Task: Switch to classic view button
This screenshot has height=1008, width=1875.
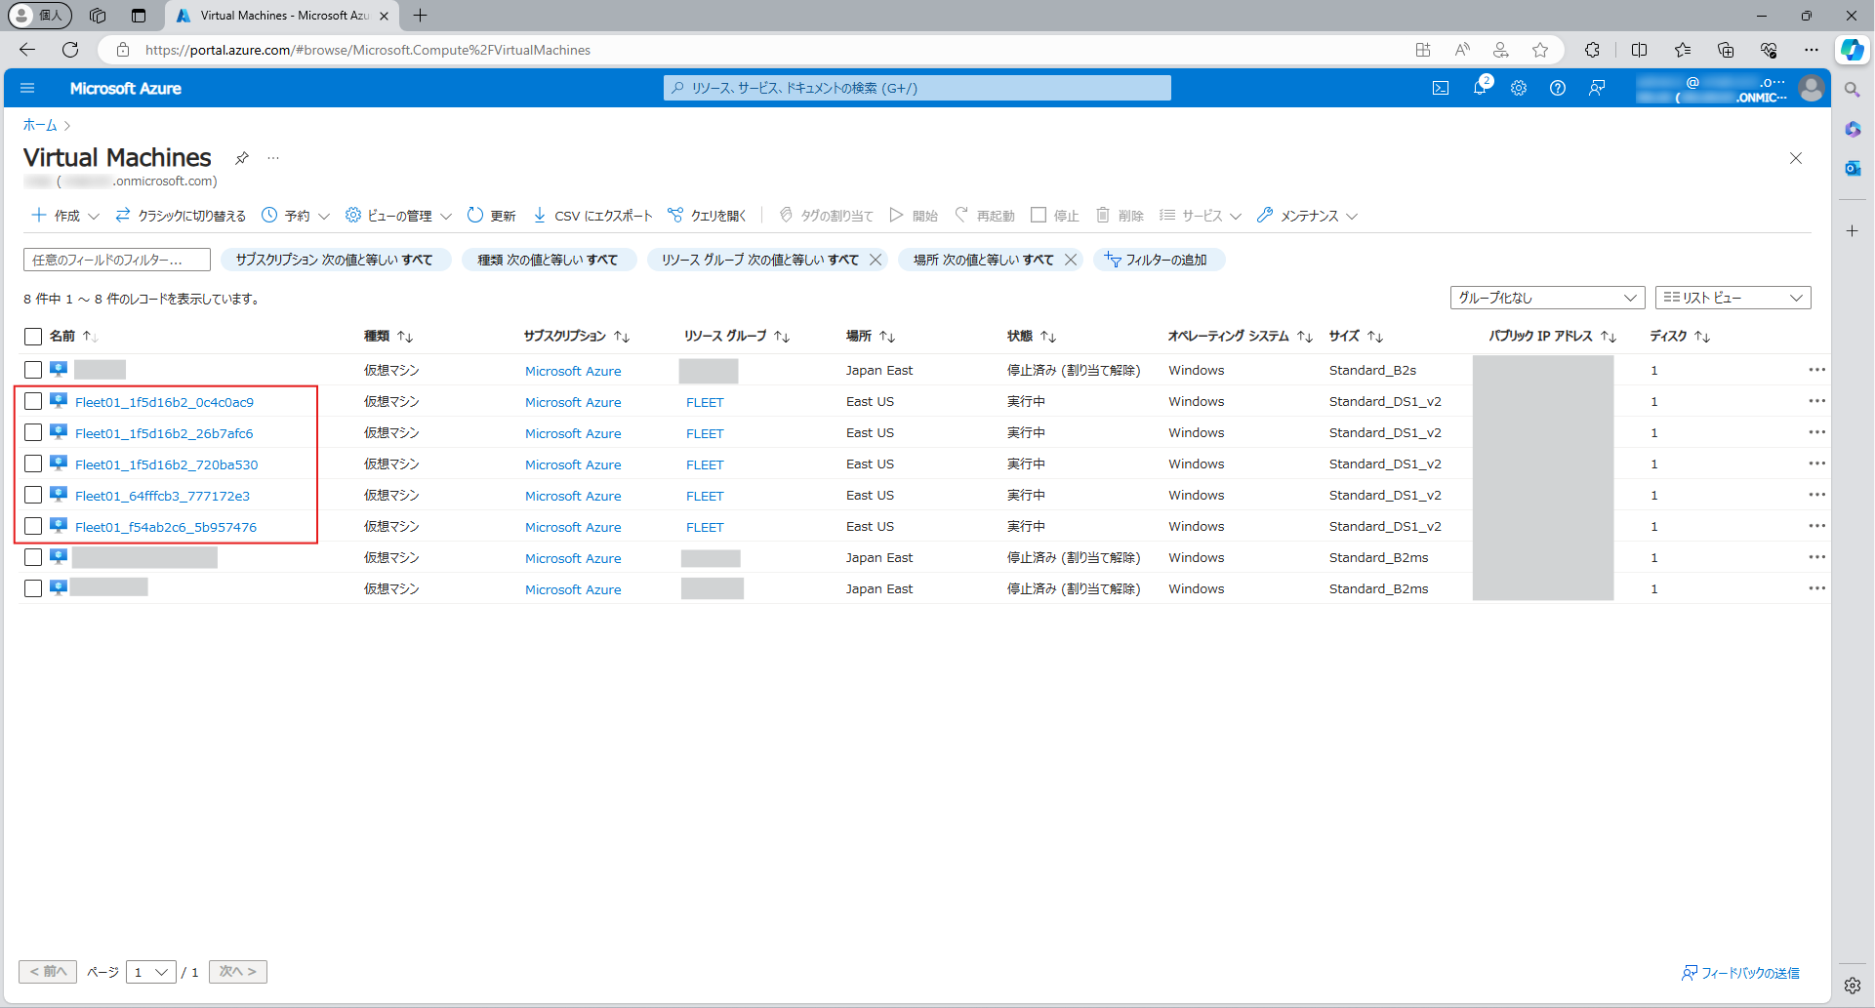Action: click(181, 216)
